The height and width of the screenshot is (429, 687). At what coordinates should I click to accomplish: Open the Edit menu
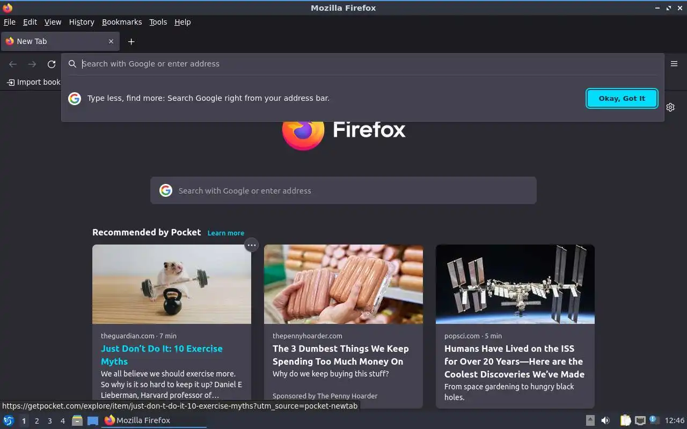tap(30, 22)
